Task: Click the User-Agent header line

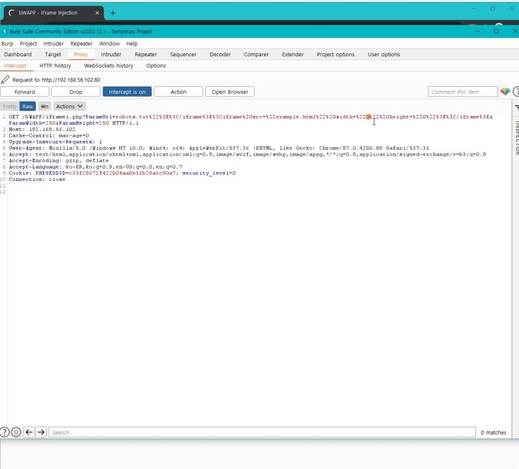Action: [x=219, y=148]
